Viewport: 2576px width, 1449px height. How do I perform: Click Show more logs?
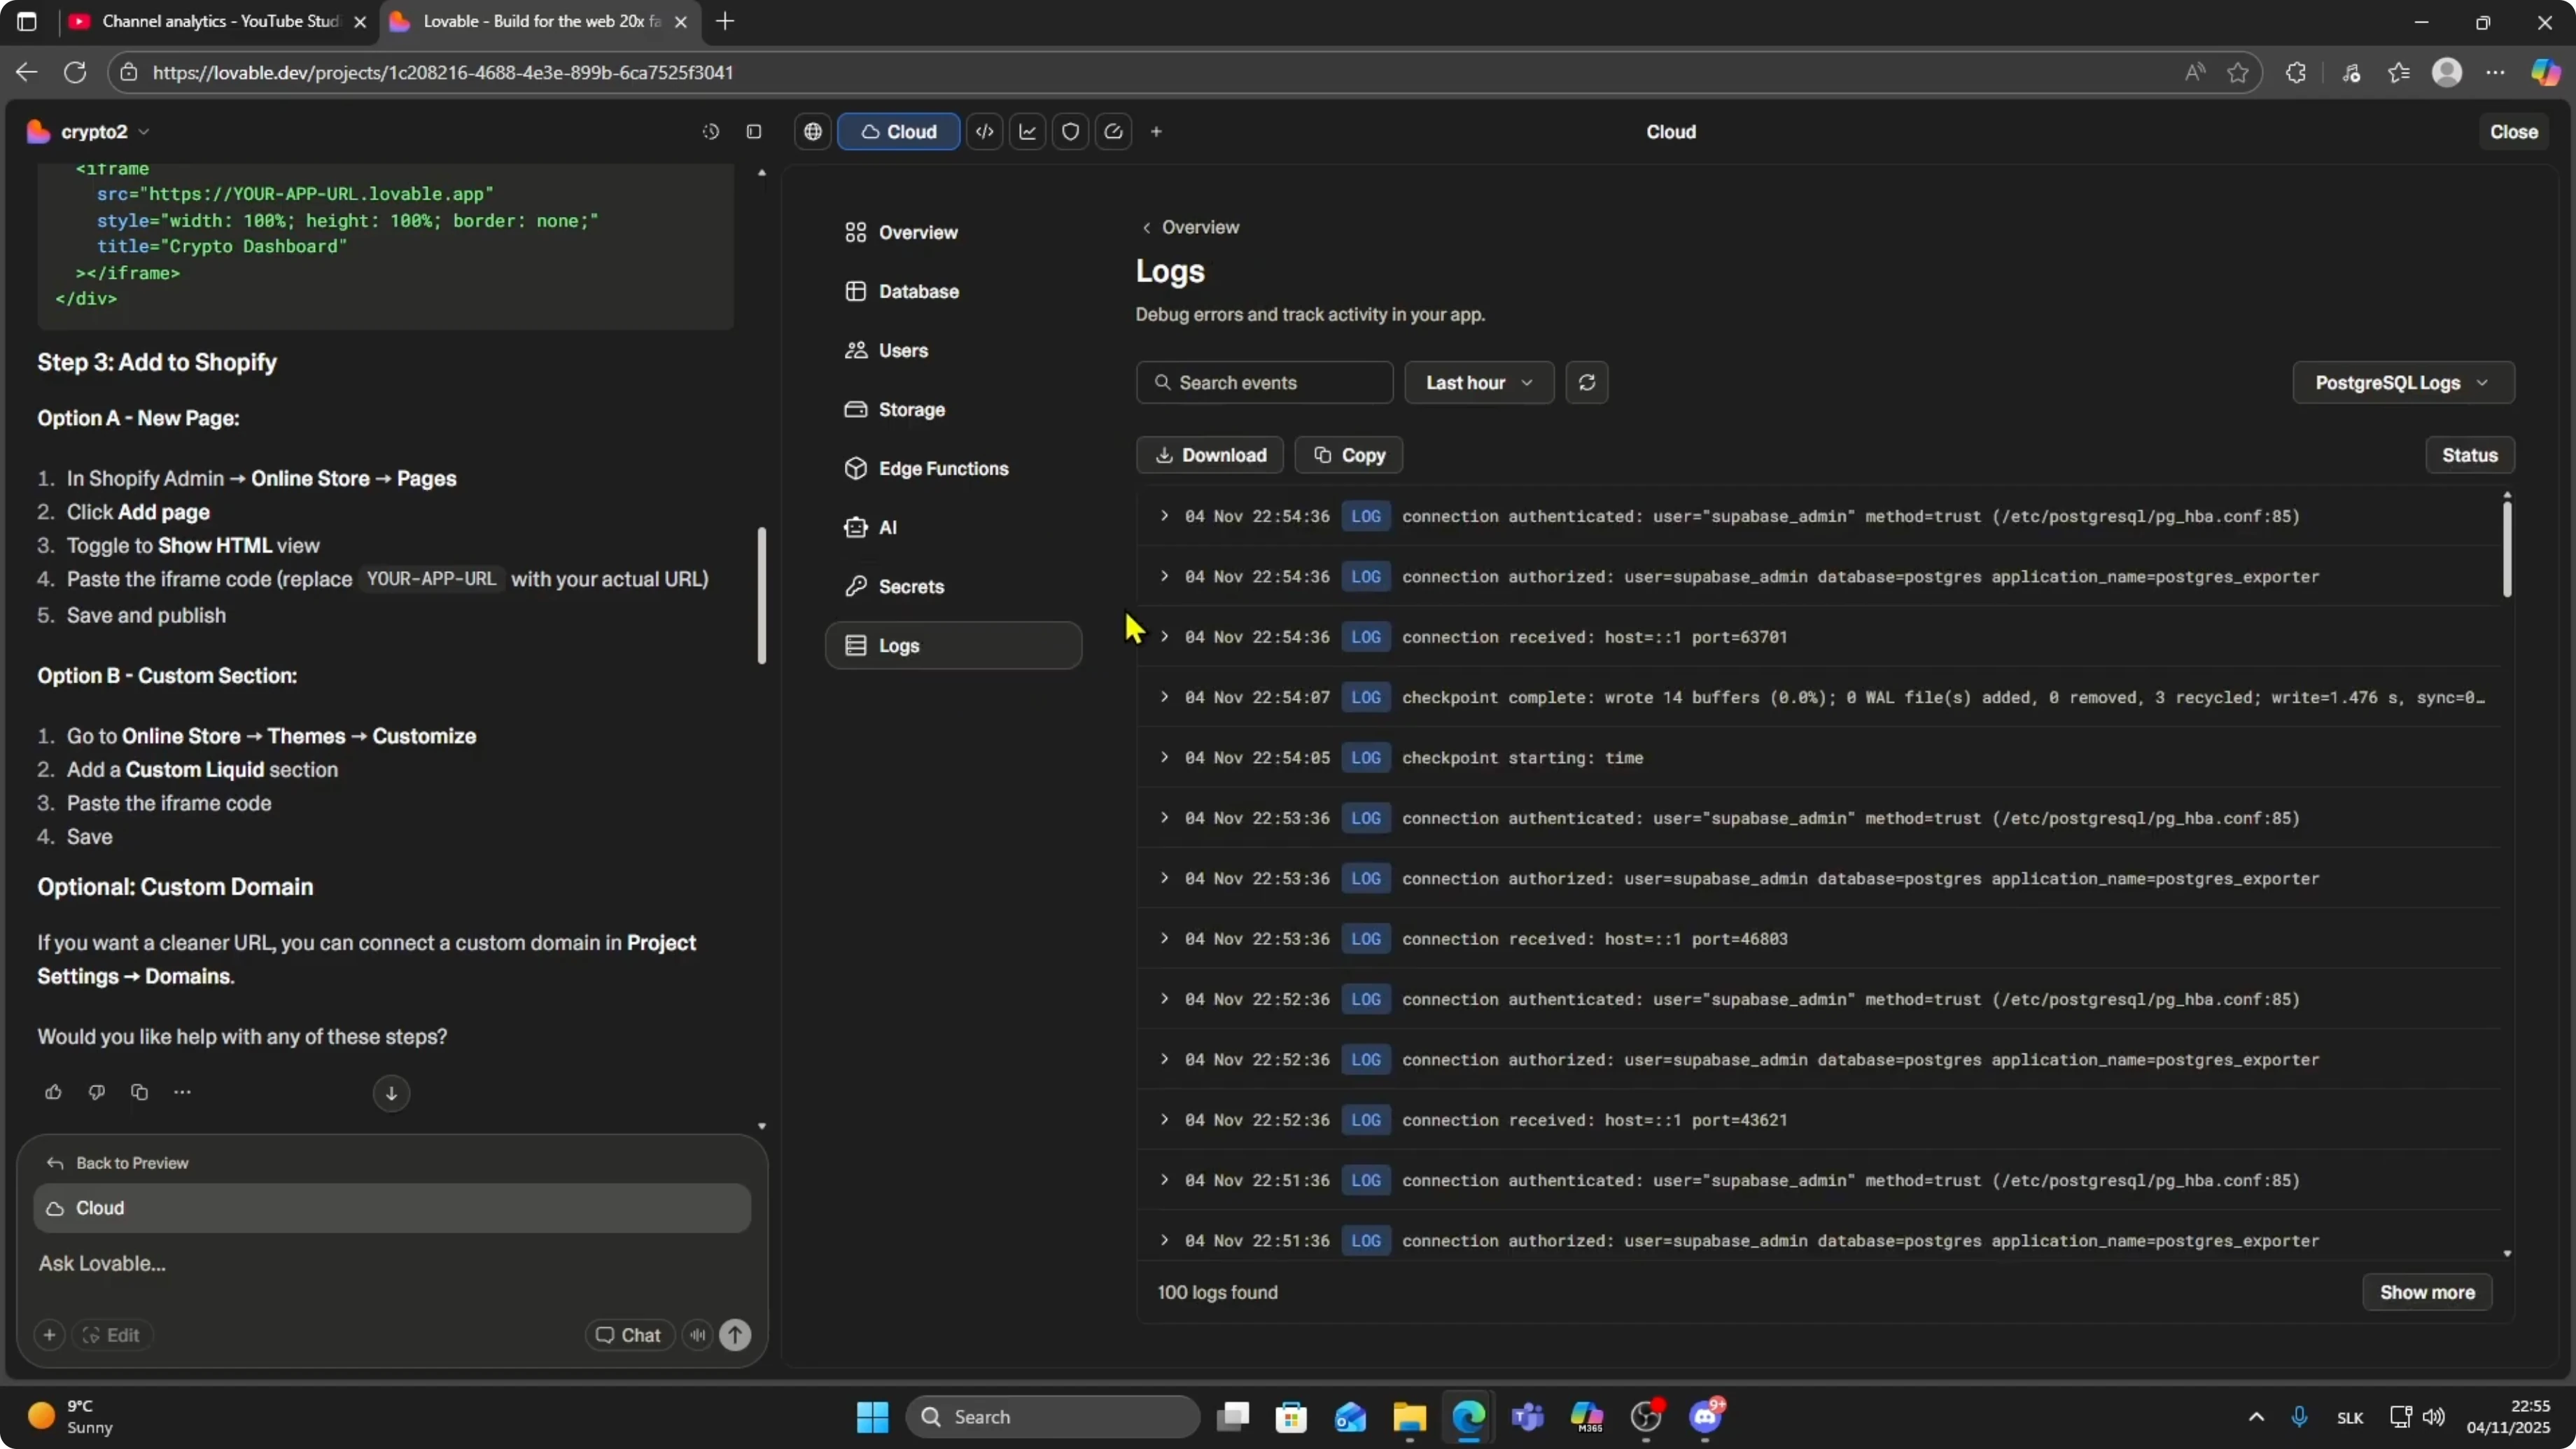(2427, 1292)
